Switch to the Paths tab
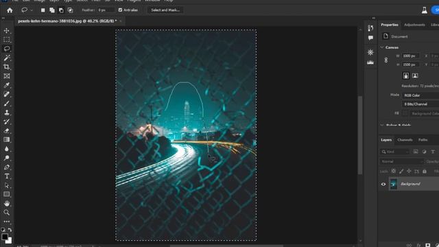The height and width of the screenshot is (247, 439). click(x=423, y=140)
